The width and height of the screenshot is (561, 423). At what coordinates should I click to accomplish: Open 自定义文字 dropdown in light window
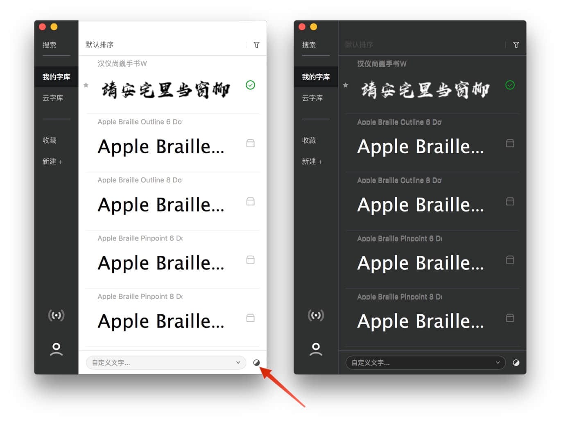pyautogui.click(x=166, y=363)
